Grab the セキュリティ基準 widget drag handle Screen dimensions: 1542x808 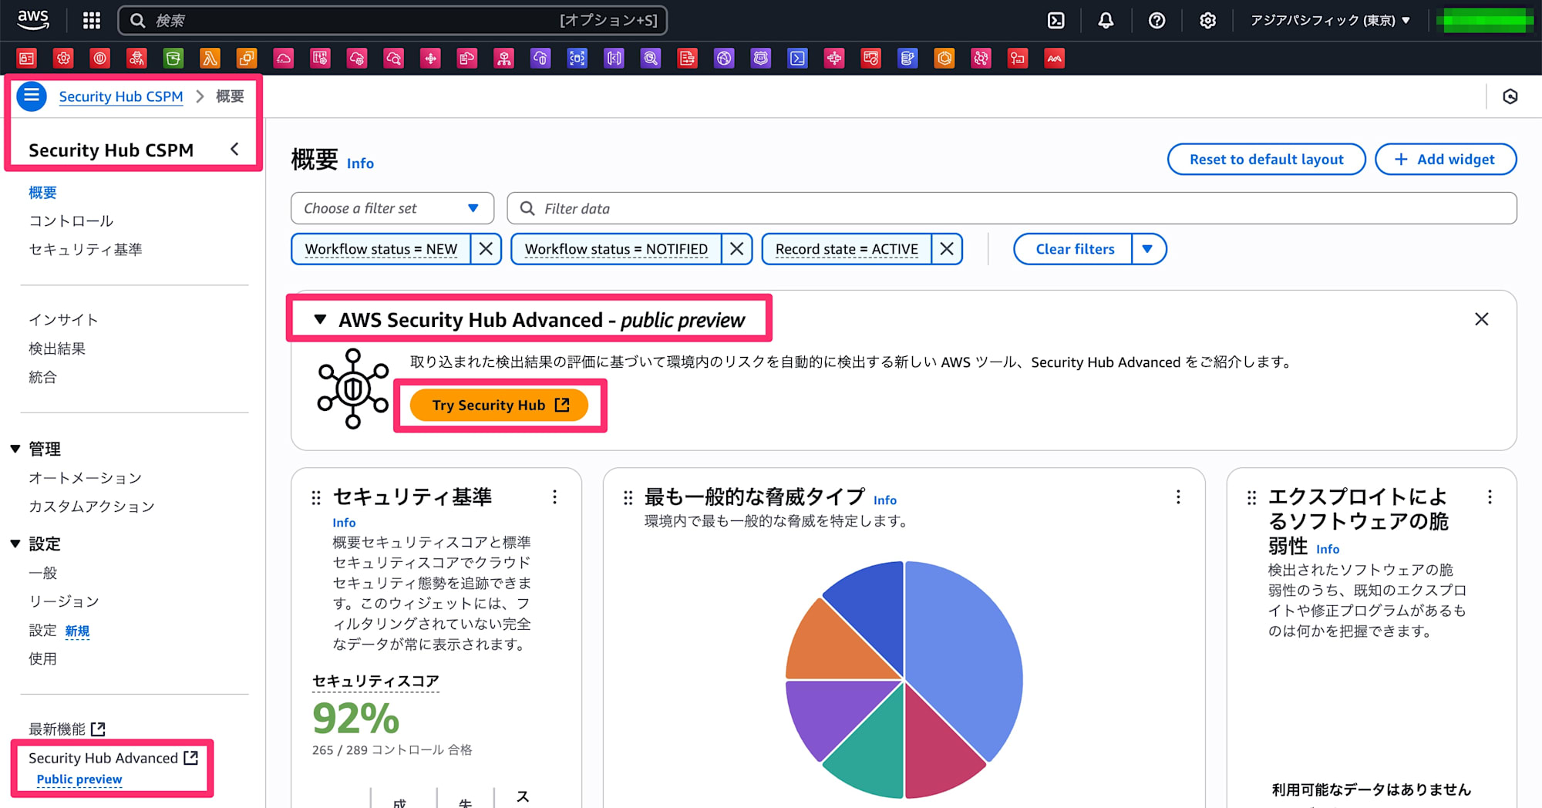[316, 498]
